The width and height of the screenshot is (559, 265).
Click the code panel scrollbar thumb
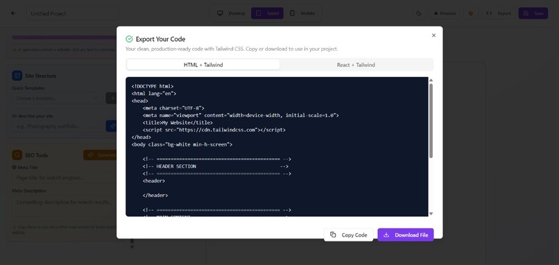coord(431,121)
